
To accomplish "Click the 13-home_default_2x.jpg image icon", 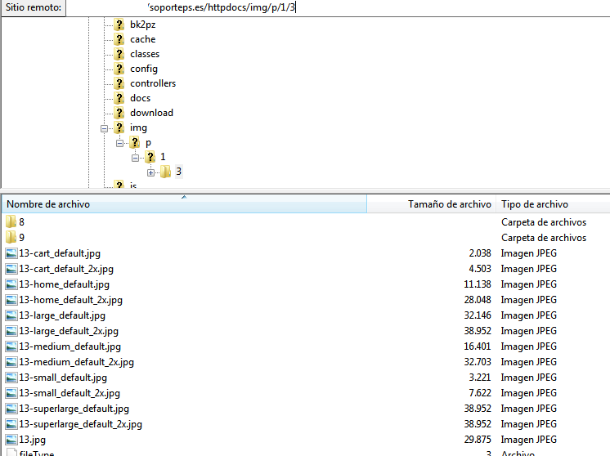I will pyautogui.click(x=11, y=300).
